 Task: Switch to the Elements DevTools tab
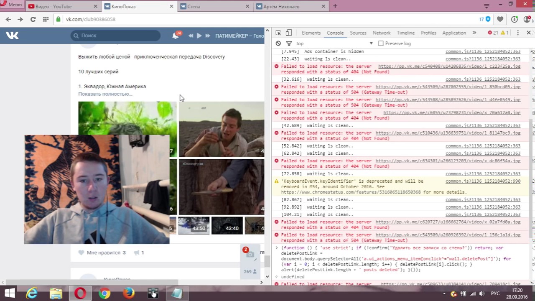point(311,33)
